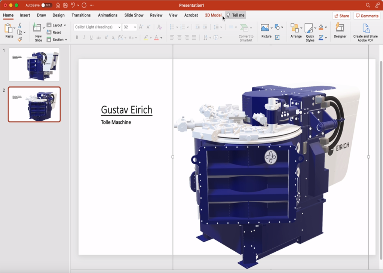This screenshot has width=383, height=273.
Task: Click the Align Text vertical icon
Action: click(216, 38)
